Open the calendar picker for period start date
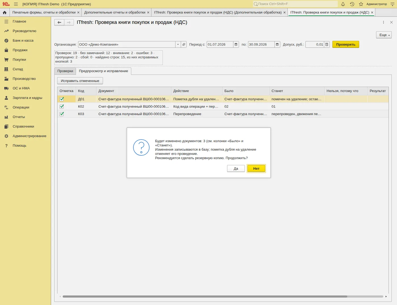This screenshot has width=397, height=305. tap(236, 44)
